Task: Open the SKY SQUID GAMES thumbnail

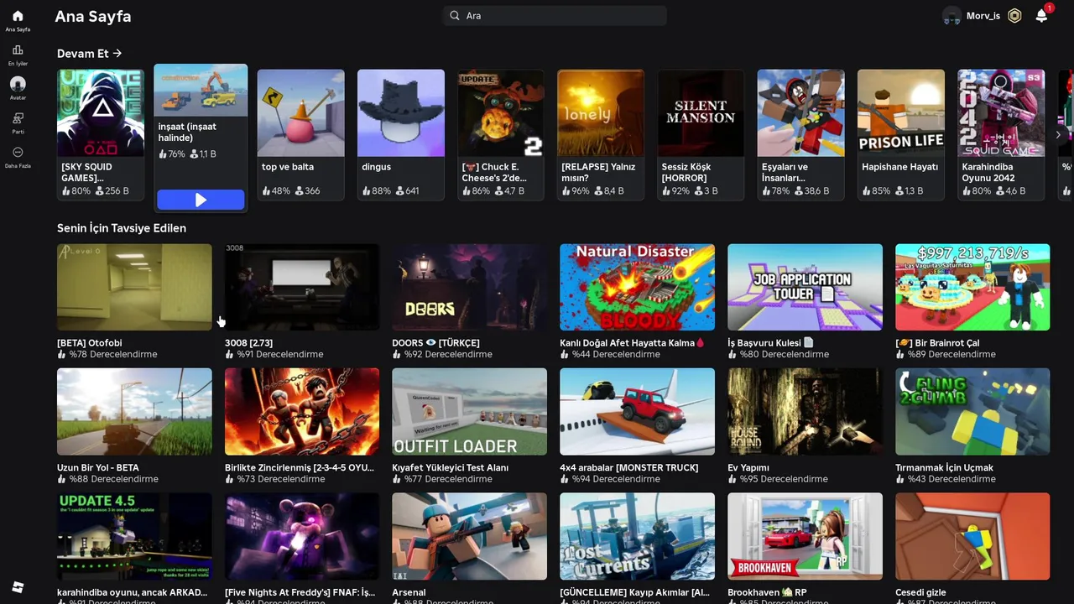Action: tap(101, 113)
